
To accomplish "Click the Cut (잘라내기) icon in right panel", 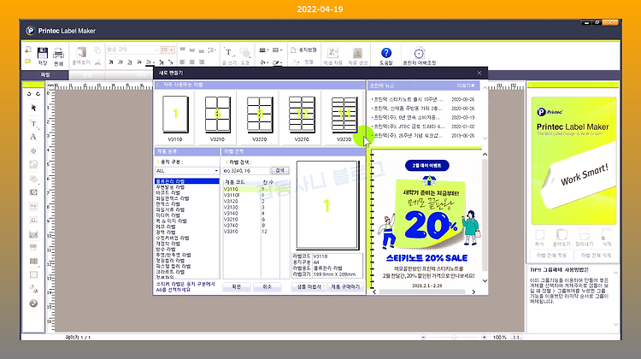I will pyautogui.click(x=585, y=237).
